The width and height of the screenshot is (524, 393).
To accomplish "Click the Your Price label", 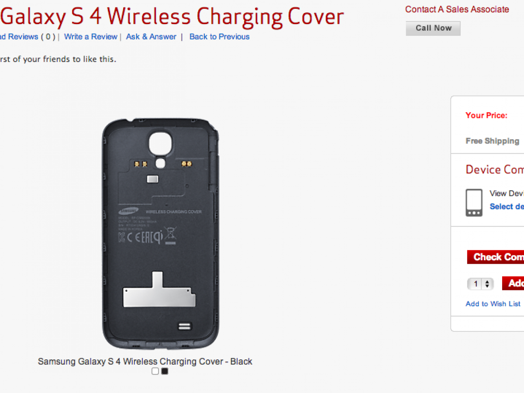I will click(486, 115).
